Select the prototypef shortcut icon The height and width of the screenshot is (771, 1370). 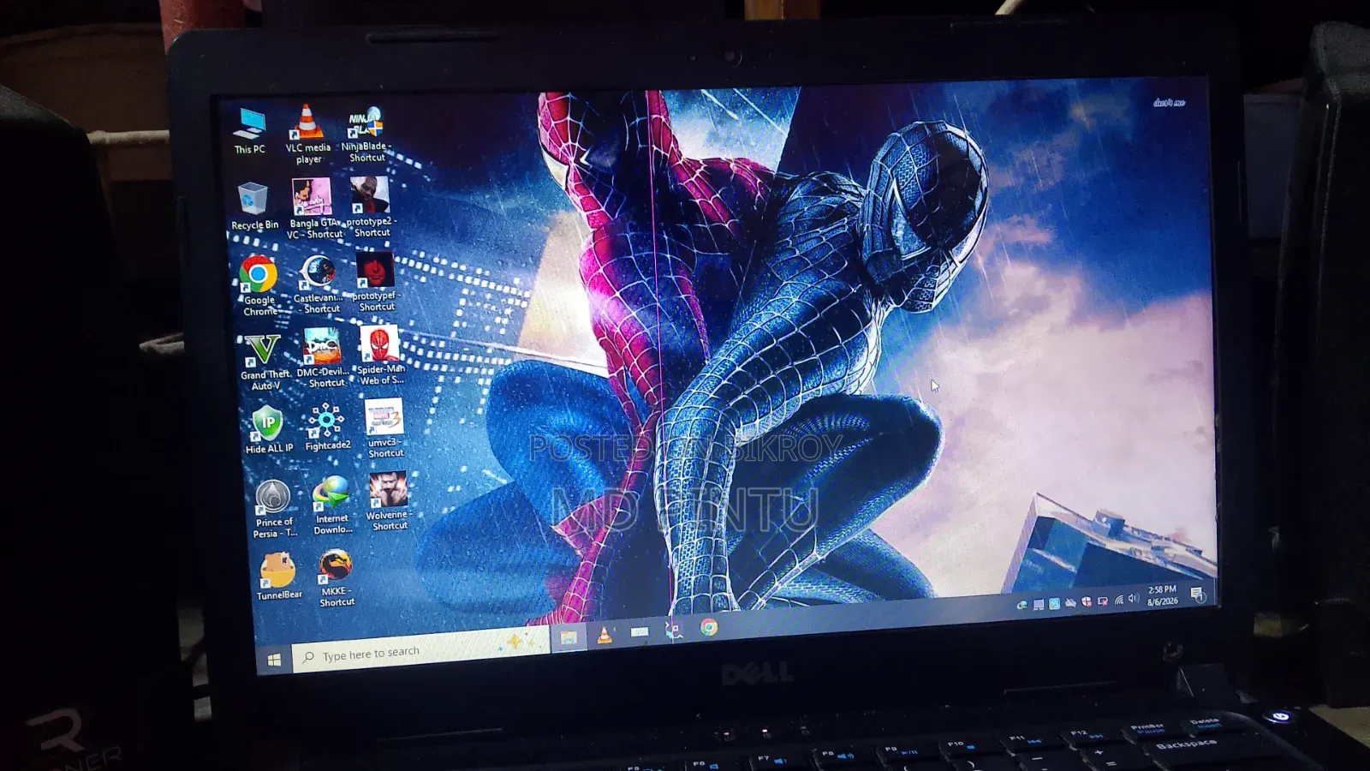376,282
